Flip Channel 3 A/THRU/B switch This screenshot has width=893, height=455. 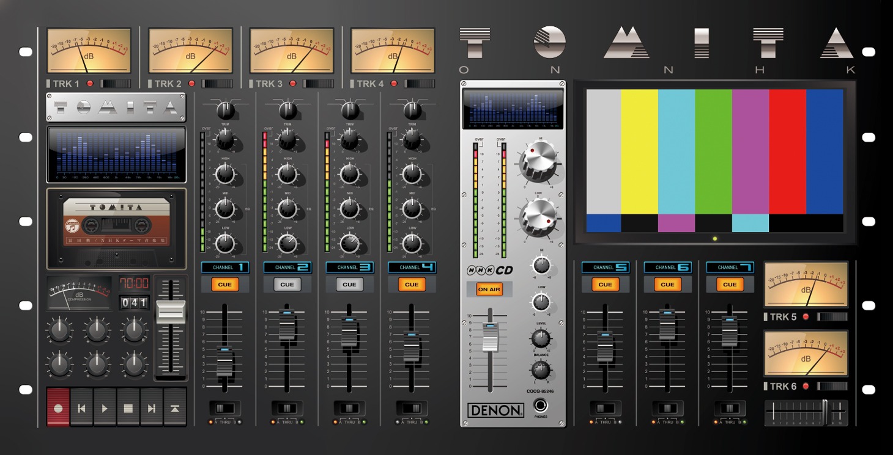[x=350, y=409]
